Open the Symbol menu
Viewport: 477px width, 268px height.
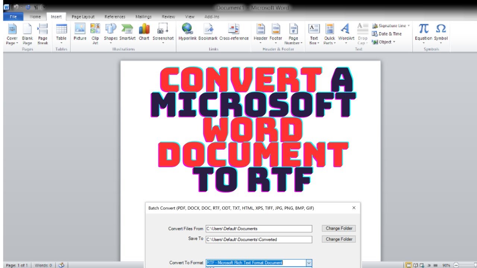(x=440, y=33)
